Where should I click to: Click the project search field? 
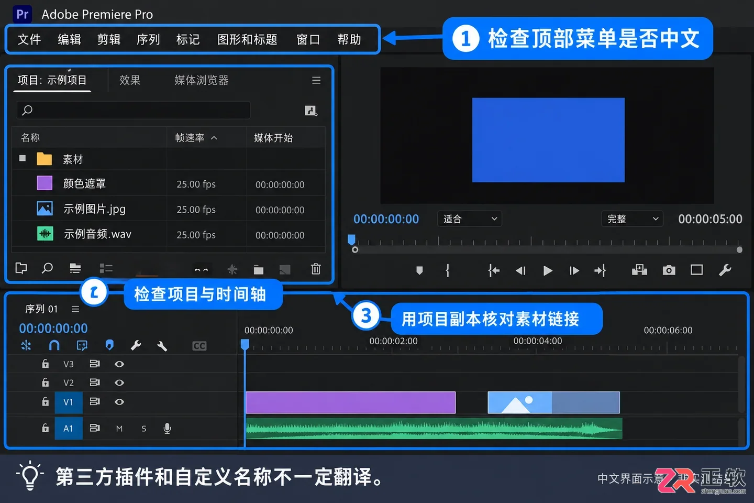[134, 110]
